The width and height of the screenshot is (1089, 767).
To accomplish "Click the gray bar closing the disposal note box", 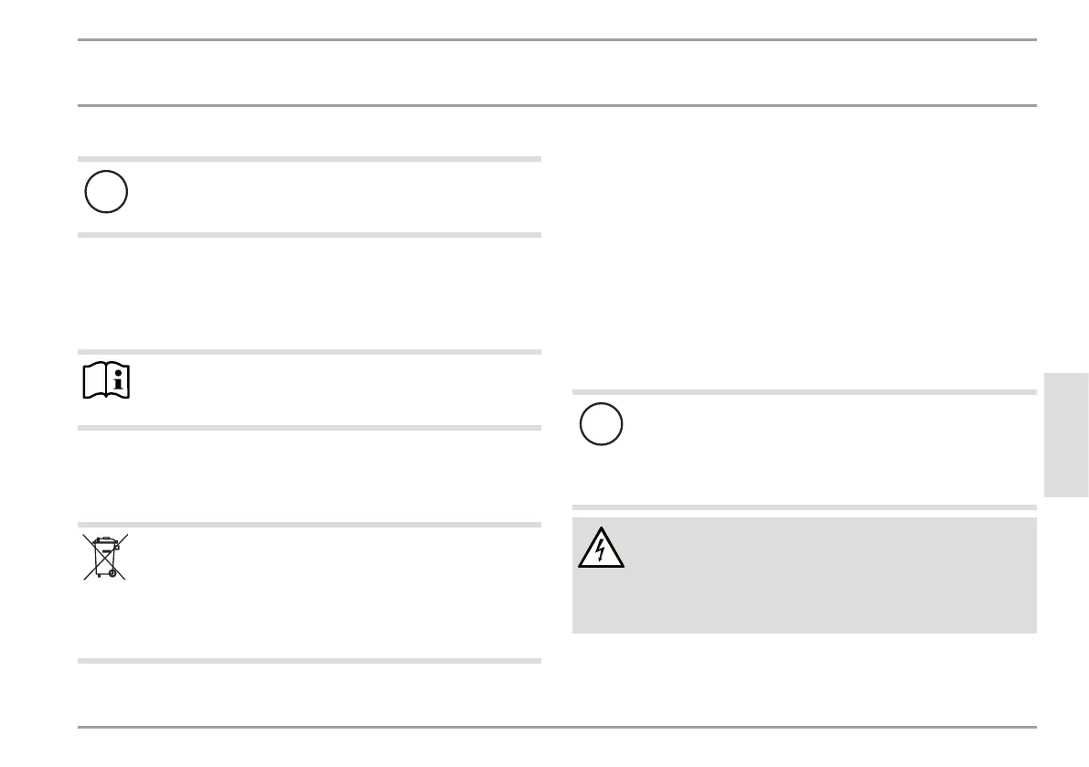I will (309, 661).
